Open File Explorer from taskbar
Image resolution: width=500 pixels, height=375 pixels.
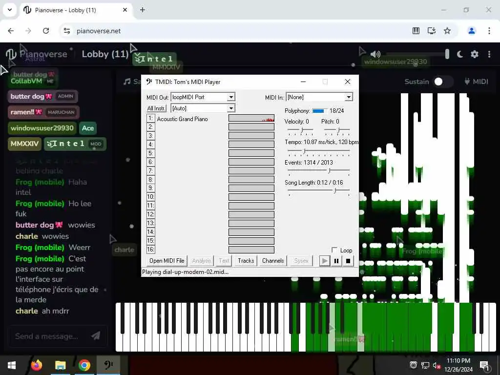[60, 365]
